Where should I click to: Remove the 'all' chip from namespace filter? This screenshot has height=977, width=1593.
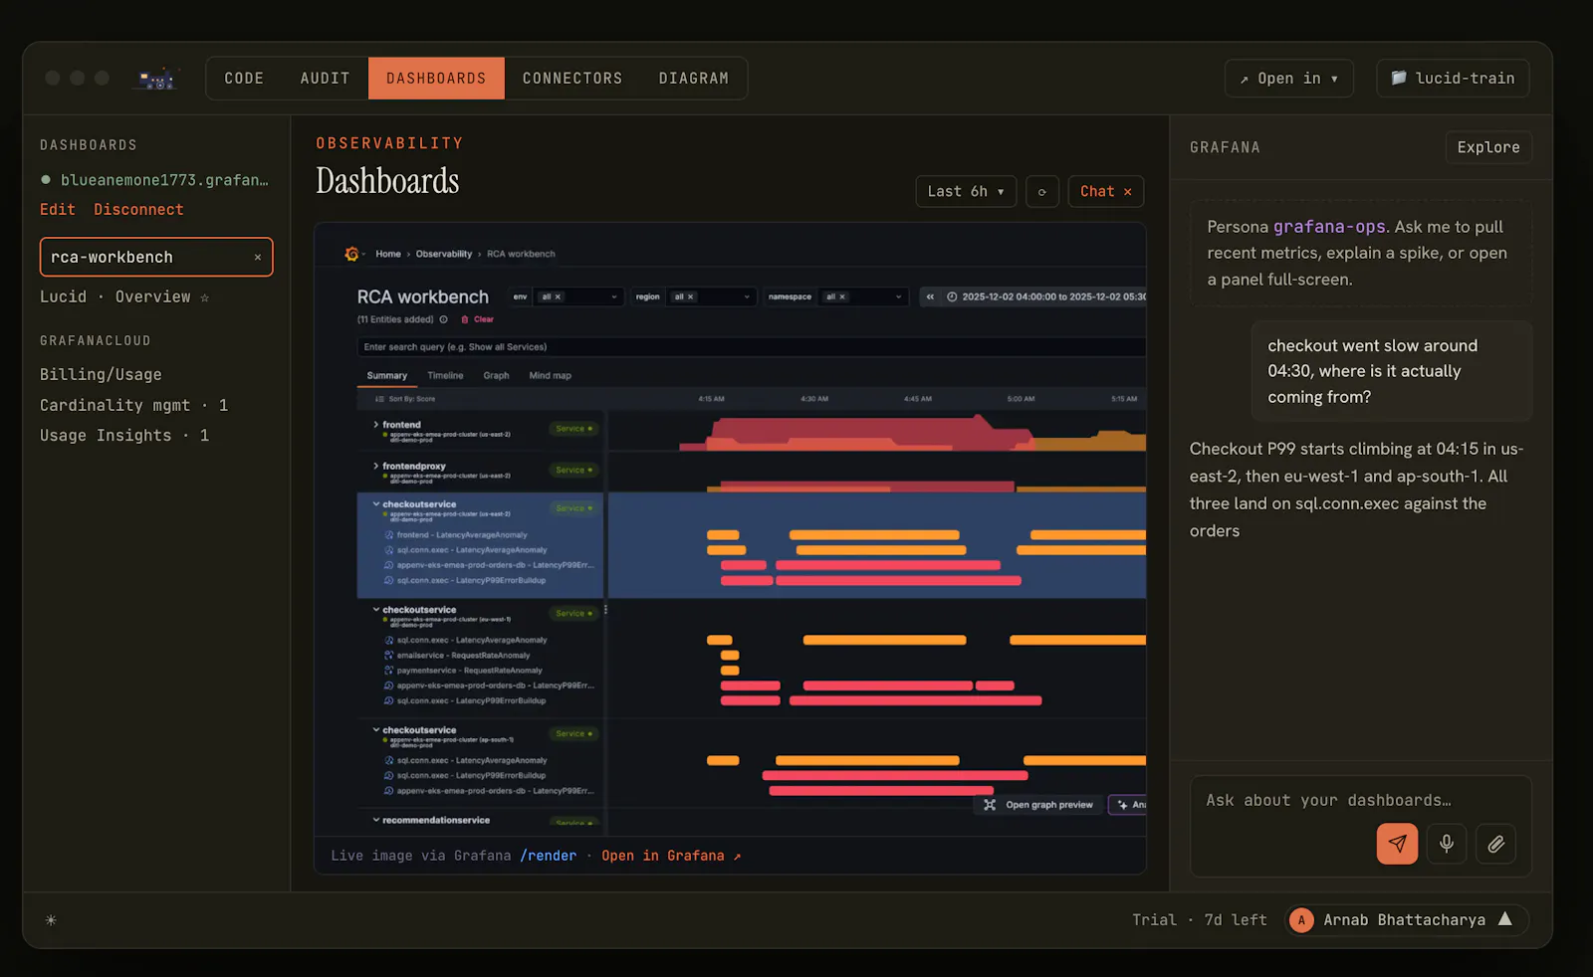(842, 296)
